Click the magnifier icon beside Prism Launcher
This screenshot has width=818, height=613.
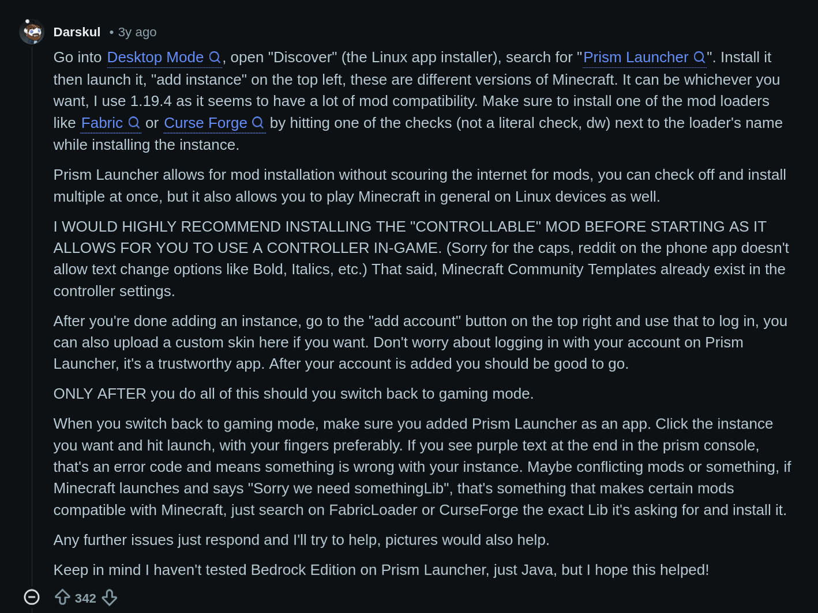(x=699, y=57)
